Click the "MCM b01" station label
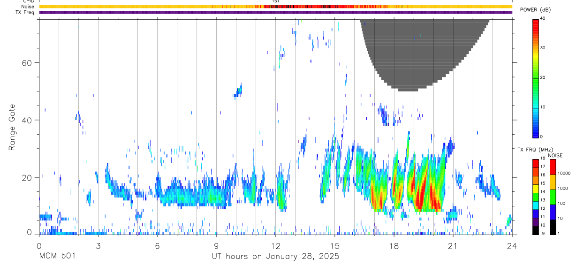Screen dimensions: 576x266 [57, 257]
